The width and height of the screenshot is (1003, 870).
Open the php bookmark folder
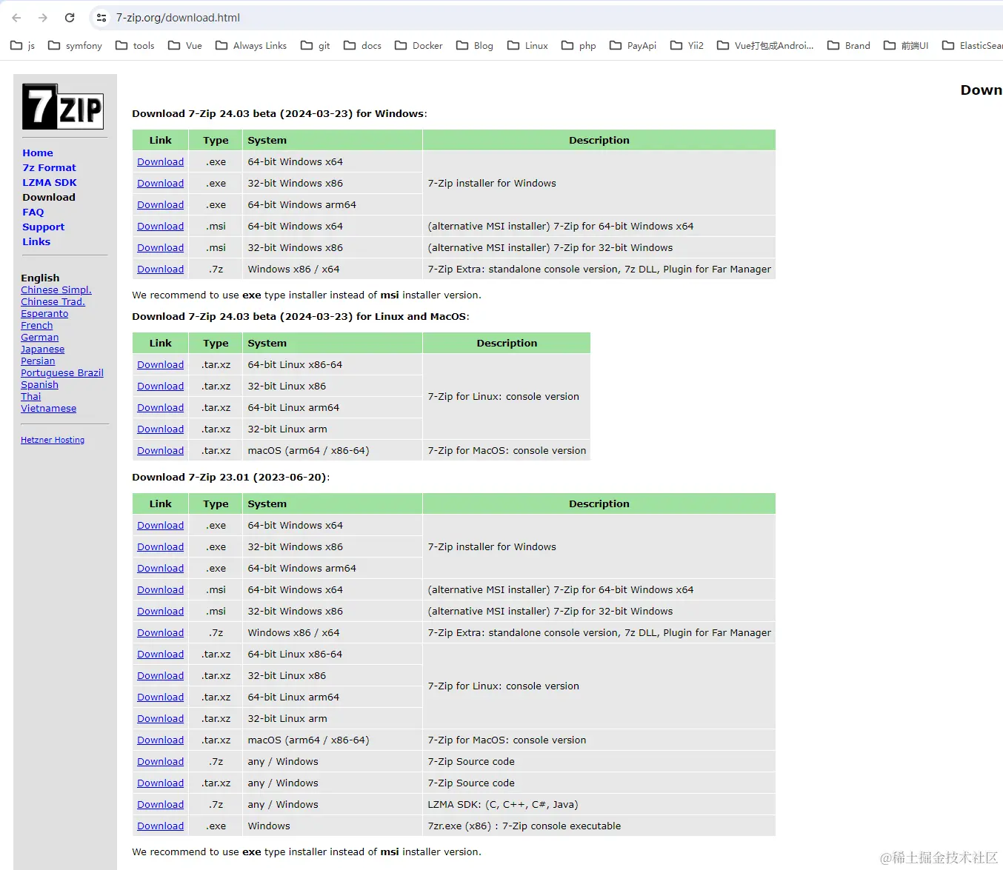pos(579,46)
